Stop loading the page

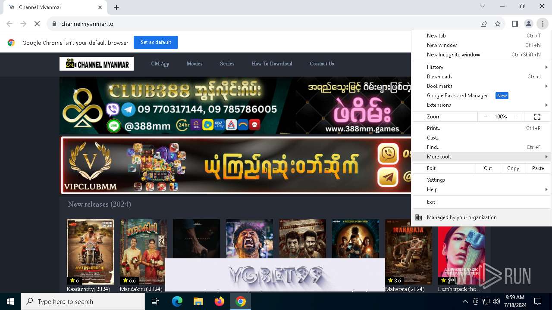pos(37,24)
